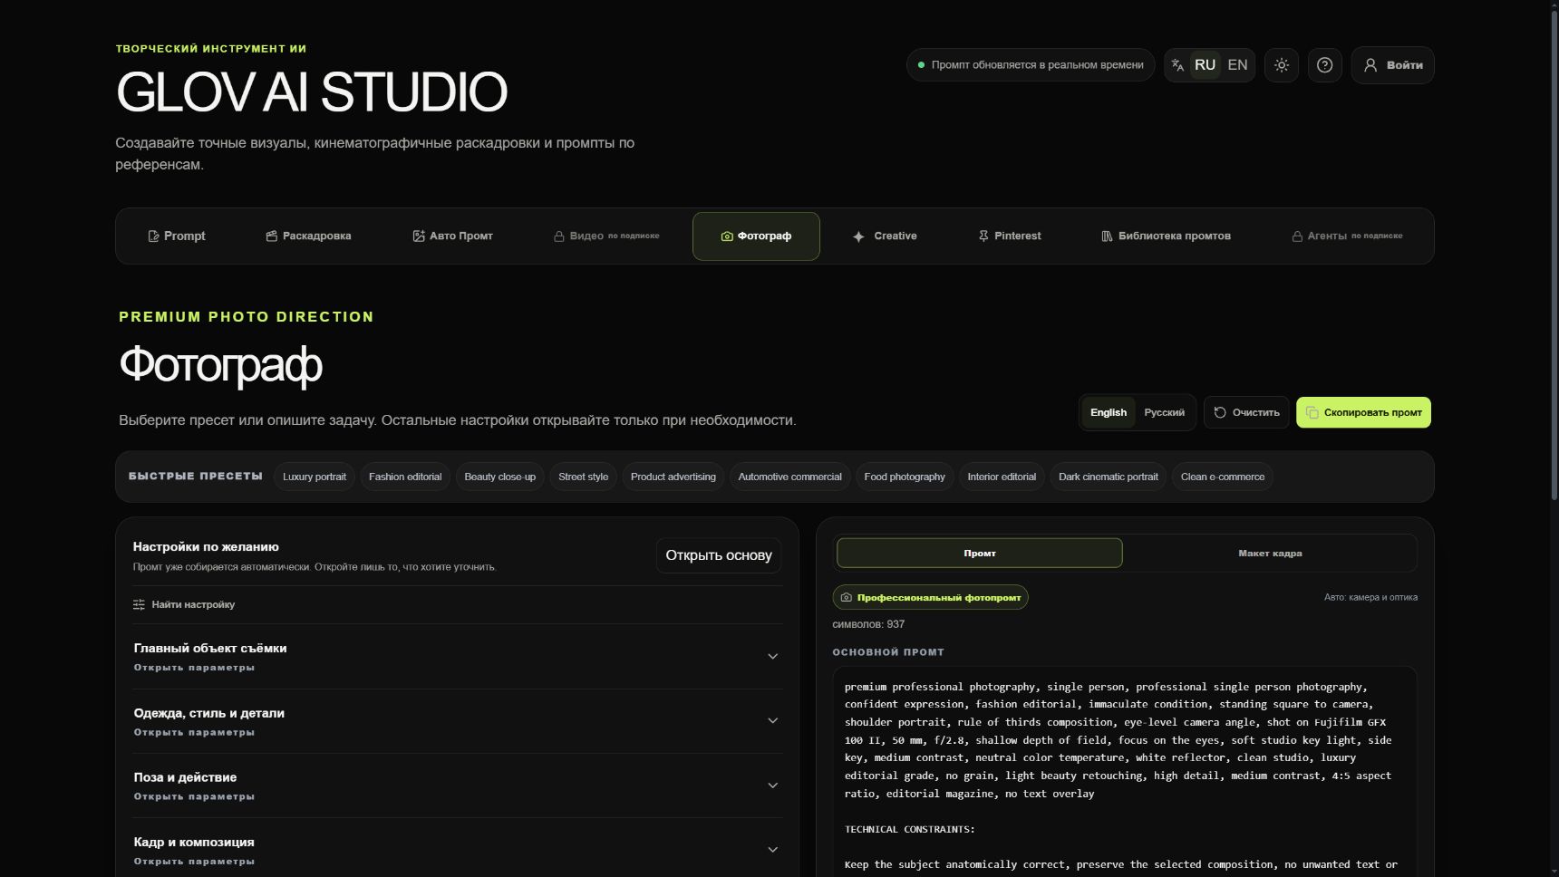Apply the Food photography preset
Viewport: 1559px width, 877px height.
click(905, 477)
